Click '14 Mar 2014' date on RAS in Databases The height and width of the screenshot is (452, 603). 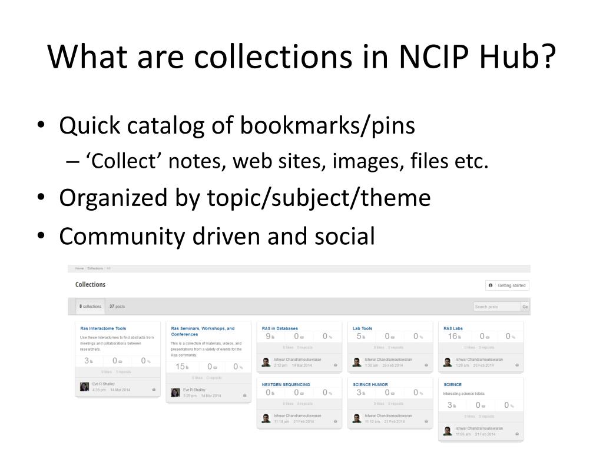[302, 365]
